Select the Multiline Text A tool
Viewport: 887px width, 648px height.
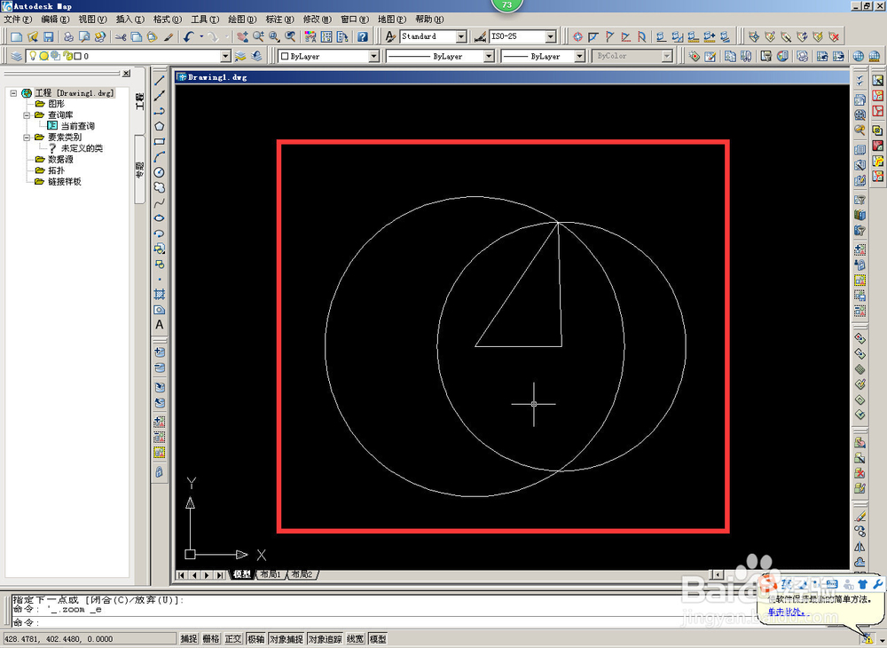[160, 325]
